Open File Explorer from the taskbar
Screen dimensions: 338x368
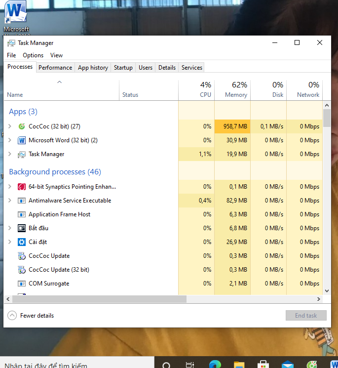(x=239, y=364)
